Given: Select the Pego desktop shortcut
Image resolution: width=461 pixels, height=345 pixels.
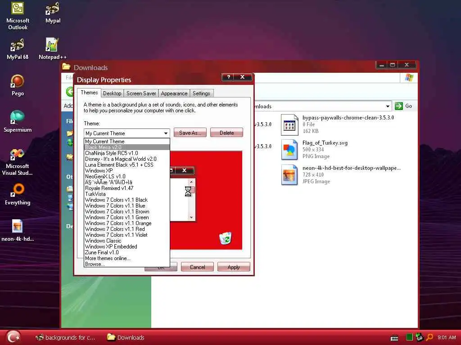Looking at the screenshot, I should [18, 86].
